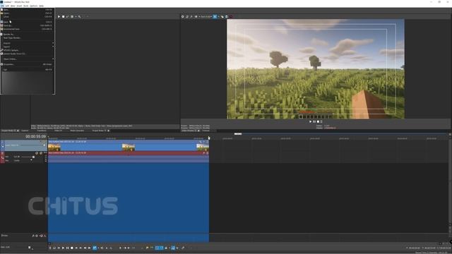
Task: Select the Normal Edit tool
Action: coord(95,248)
